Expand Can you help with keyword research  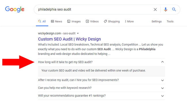pos(101,88)
